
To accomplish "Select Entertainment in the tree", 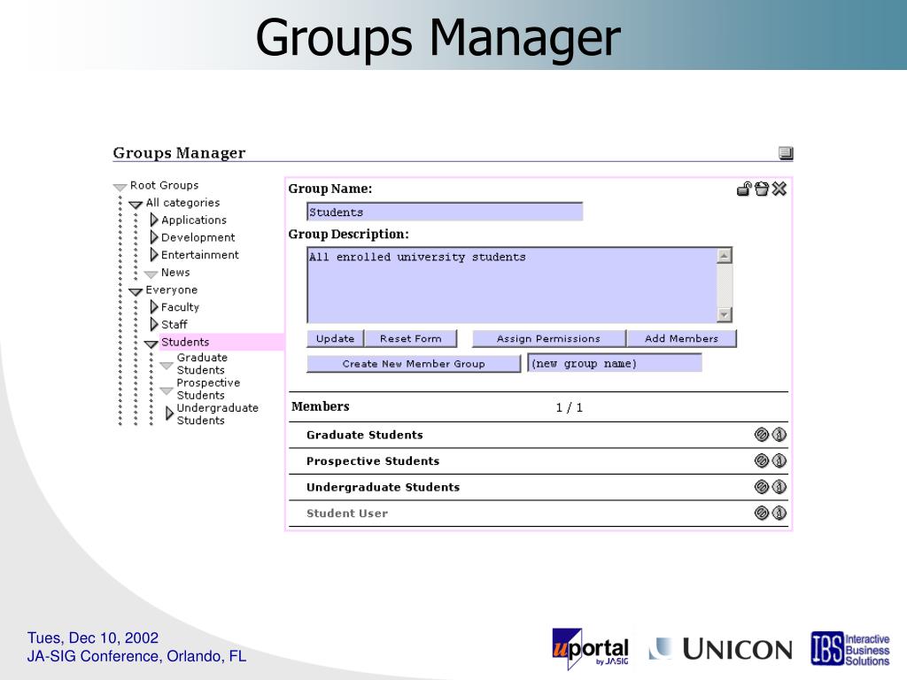I will click(199, 254).
